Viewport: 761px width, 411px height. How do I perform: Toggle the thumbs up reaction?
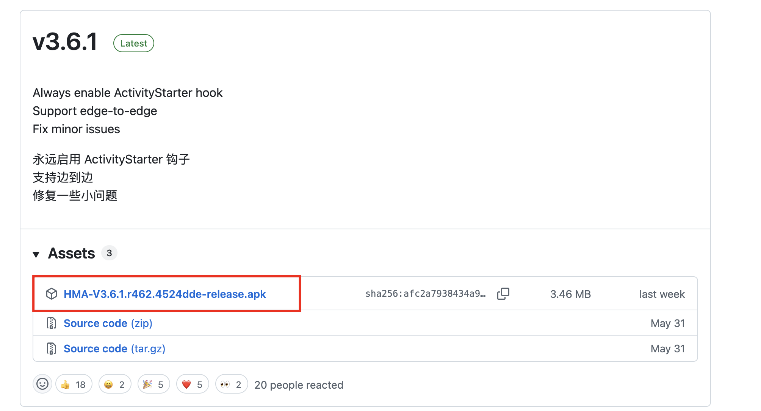click(x=74, y=385)
